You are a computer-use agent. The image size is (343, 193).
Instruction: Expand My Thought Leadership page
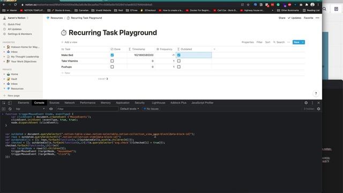pyautogui.click(x=4, y=57)
